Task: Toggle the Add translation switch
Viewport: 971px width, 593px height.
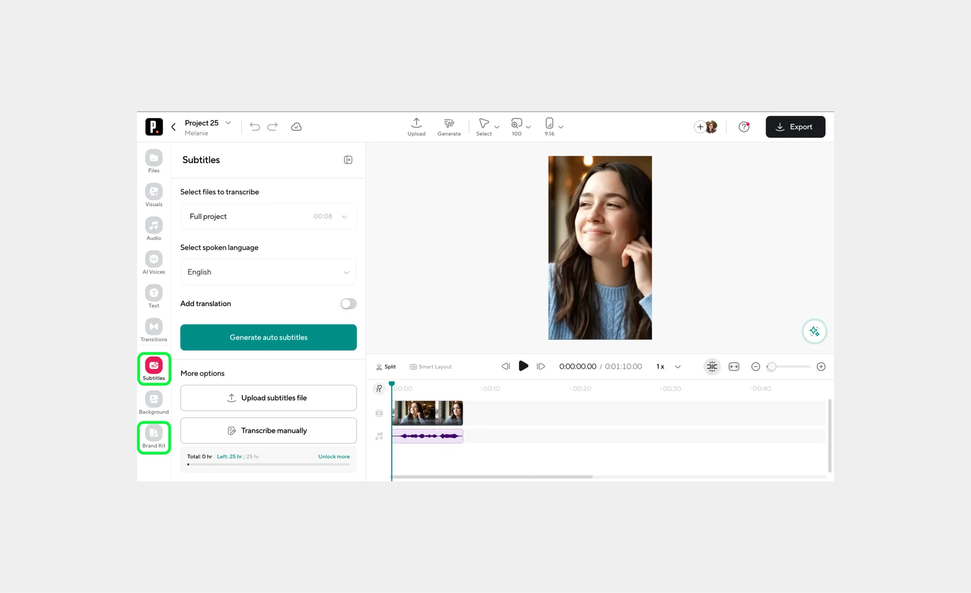Action: pos(348,304)
